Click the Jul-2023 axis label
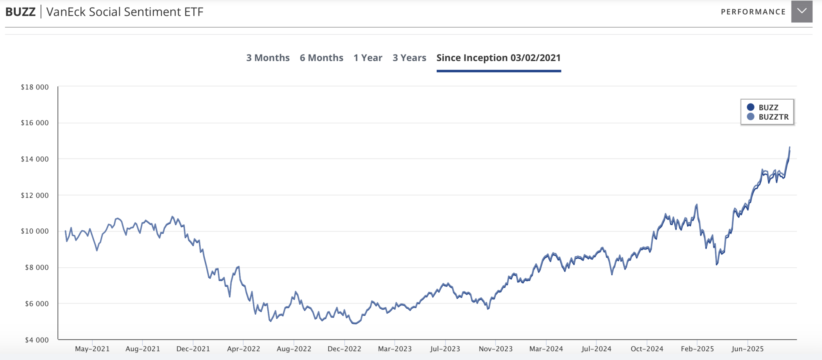The image size is (822, 360). (x=445, y=349)
